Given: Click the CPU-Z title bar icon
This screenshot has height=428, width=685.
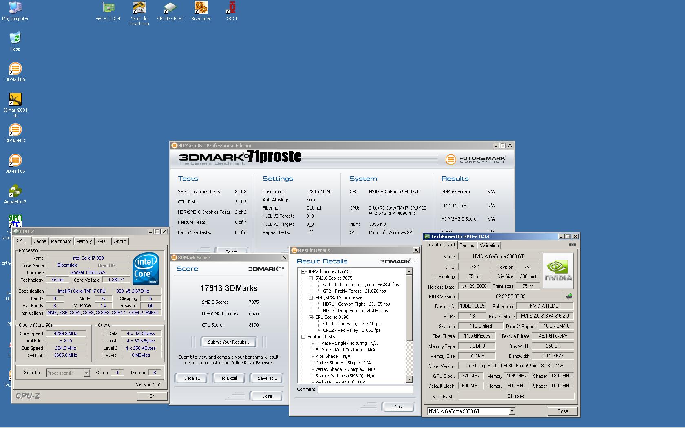Looking at the screenshot, I should 16,232.
